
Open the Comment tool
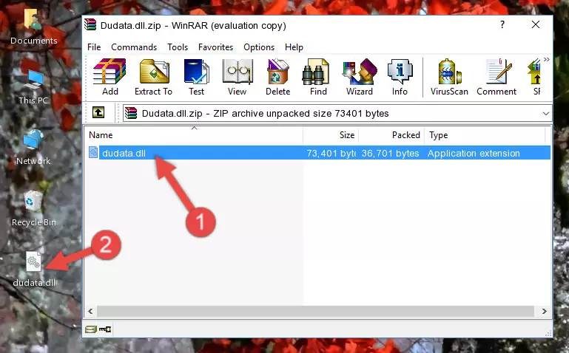click(496, 77)
